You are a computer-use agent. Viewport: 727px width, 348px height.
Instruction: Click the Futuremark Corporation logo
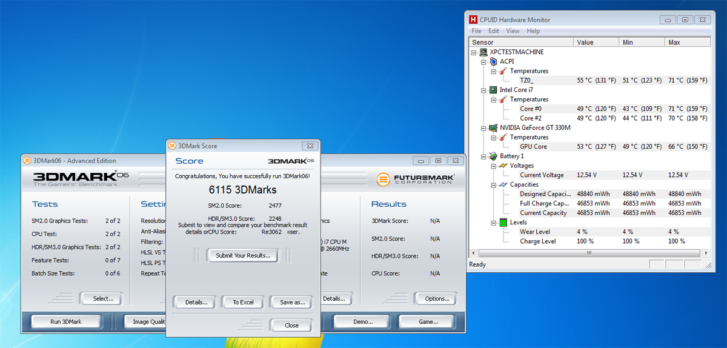[x=415, y=179]
